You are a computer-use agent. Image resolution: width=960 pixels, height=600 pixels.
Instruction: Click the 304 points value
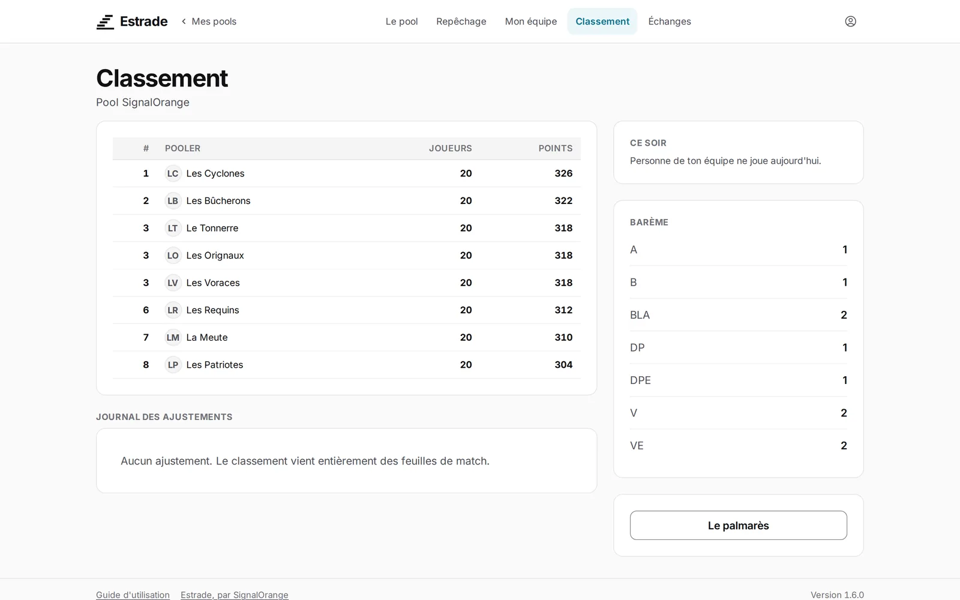(x=563, y=365)
